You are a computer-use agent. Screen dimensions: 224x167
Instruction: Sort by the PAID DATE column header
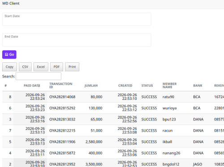(x=32, y=86)
